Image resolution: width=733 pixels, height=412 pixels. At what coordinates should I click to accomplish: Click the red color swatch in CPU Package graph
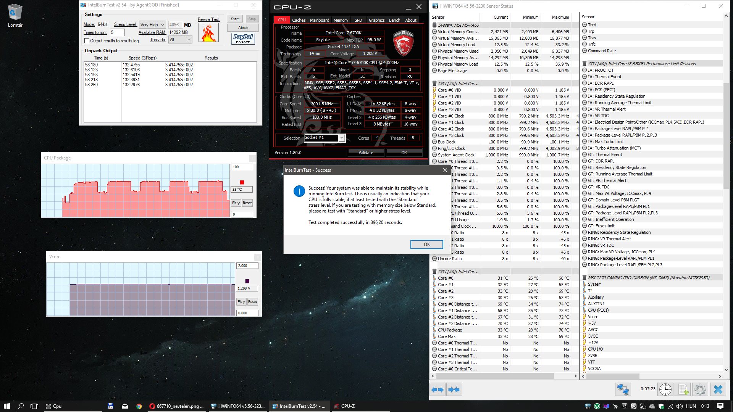coord(242,182)
